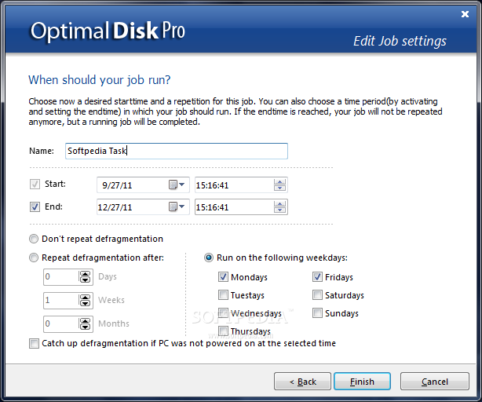Screen dimensions: 482x402
Task: Enable the Wednesdays checkbox
Action: [x=223, y=313]
